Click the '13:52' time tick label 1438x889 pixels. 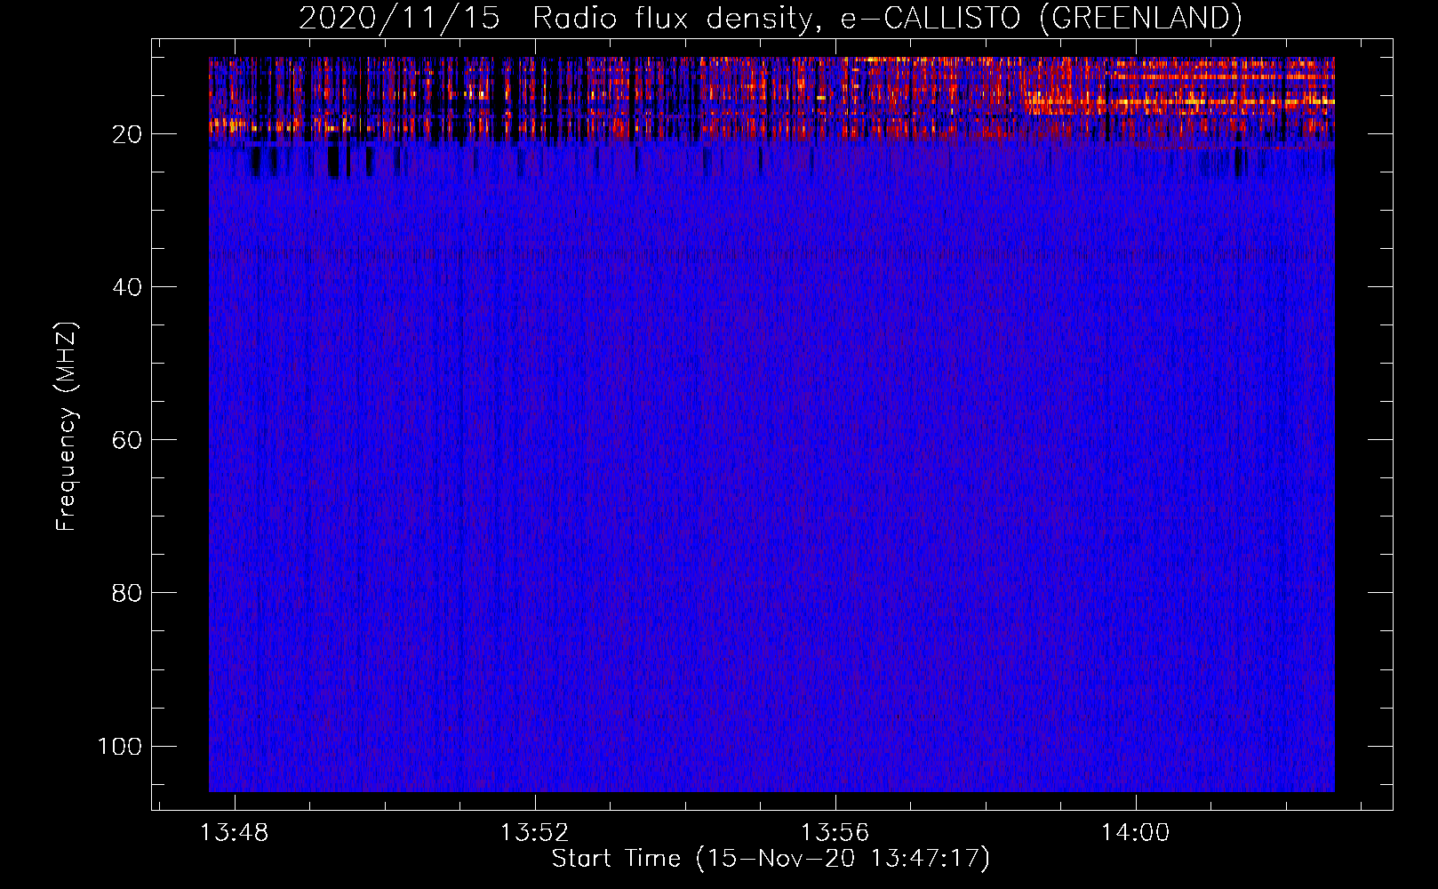(535, 833)
